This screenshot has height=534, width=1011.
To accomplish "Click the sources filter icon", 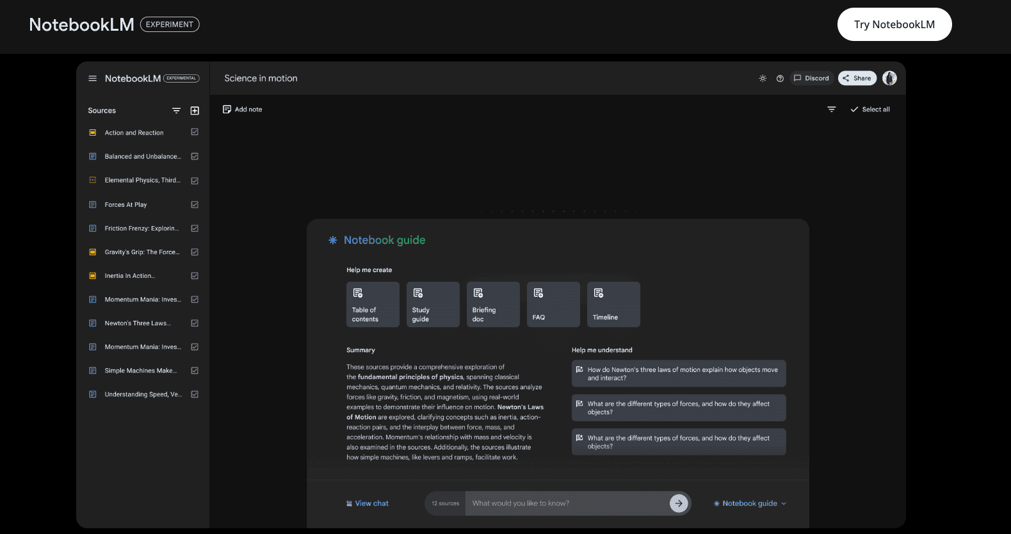I will click(176, 111).
